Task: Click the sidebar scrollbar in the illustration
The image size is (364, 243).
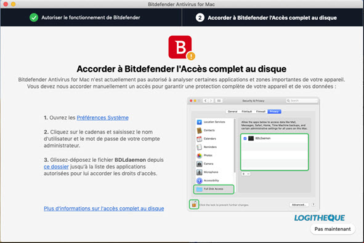Action: [x=235, y=146]
